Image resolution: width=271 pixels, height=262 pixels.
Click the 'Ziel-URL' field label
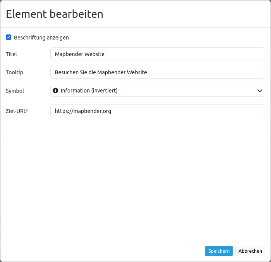(15, 111)
